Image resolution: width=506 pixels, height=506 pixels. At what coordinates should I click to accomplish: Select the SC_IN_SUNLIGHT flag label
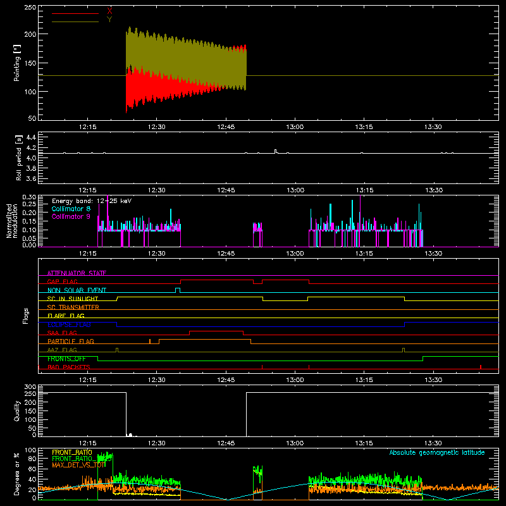pos(73,299)
